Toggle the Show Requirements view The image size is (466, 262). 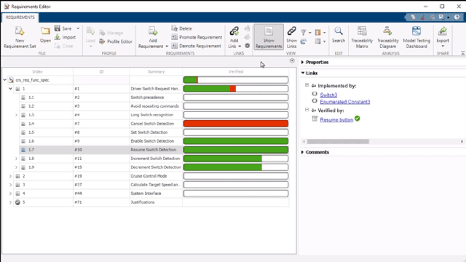click(269, 37)
